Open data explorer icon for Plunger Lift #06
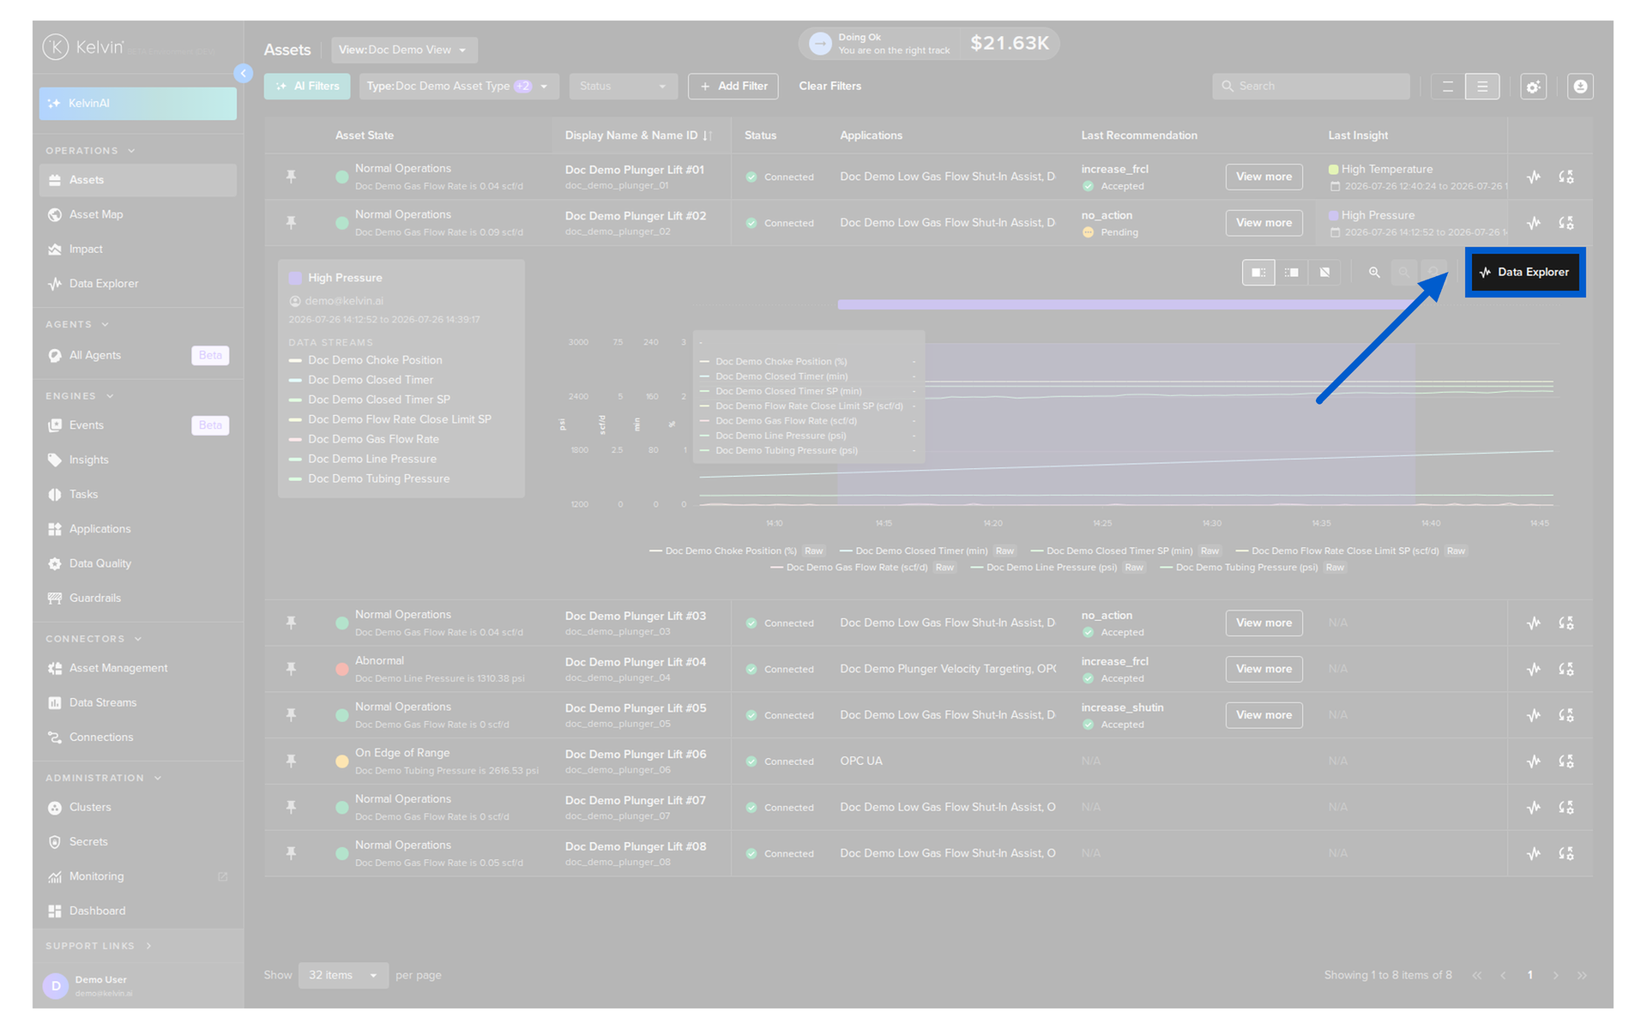Screen dimensions: 1647x1029 tap(1534, 761)
